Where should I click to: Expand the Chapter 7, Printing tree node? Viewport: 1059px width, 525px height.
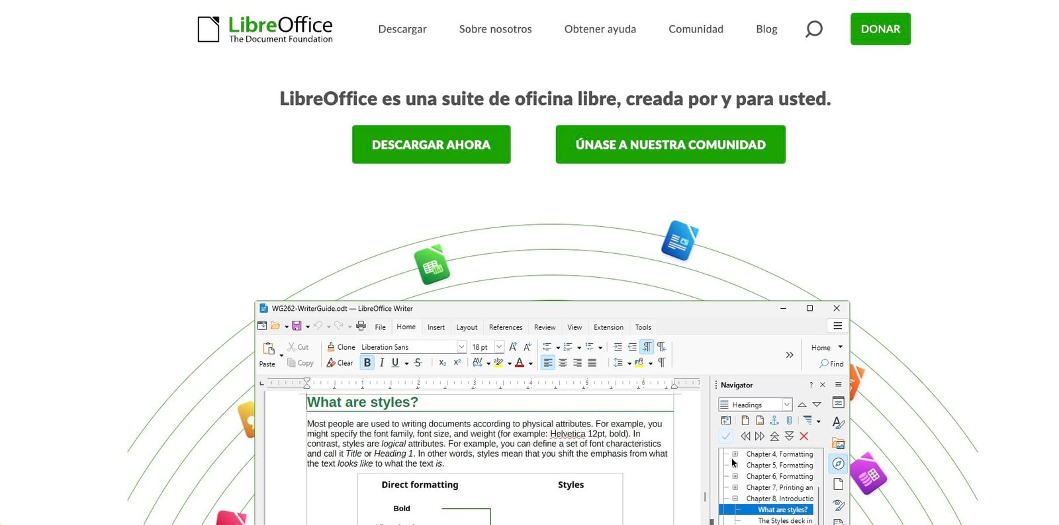(x=735, y=487)
